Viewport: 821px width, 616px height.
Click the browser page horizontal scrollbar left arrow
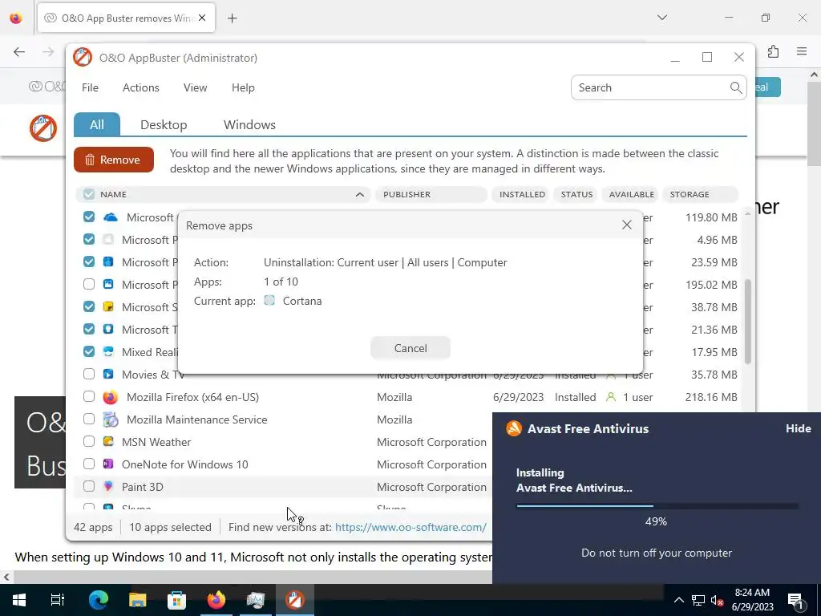tap(6, 577)
